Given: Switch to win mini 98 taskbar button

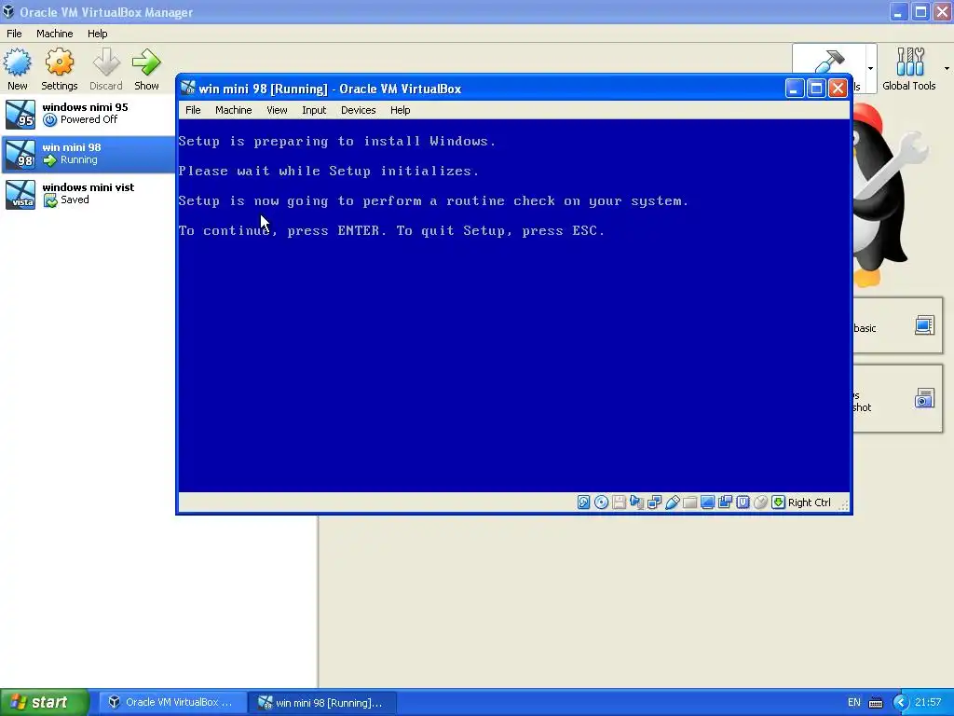Looking at the screenshot, I should coord(322,703).
